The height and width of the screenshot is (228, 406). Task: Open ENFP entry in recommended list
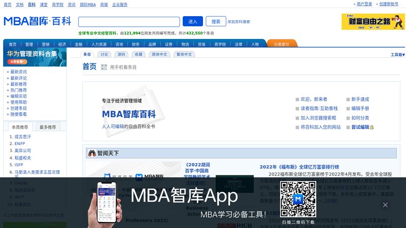pos(20,144)
